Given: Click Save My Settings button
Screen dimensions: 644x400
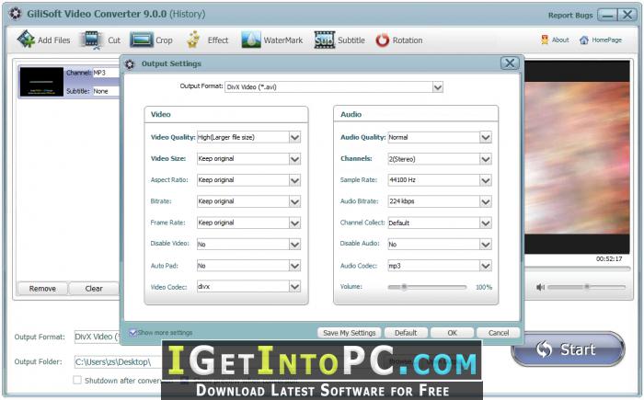Looking at the screenshot, I should point(349,333).
